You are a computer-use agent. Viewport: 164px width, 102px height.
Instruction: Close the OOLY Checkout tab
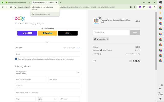tap(56, 2)
